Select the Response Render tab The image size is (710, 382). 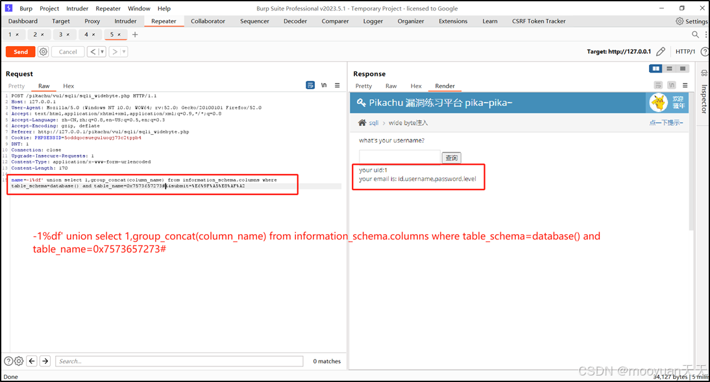445,86
